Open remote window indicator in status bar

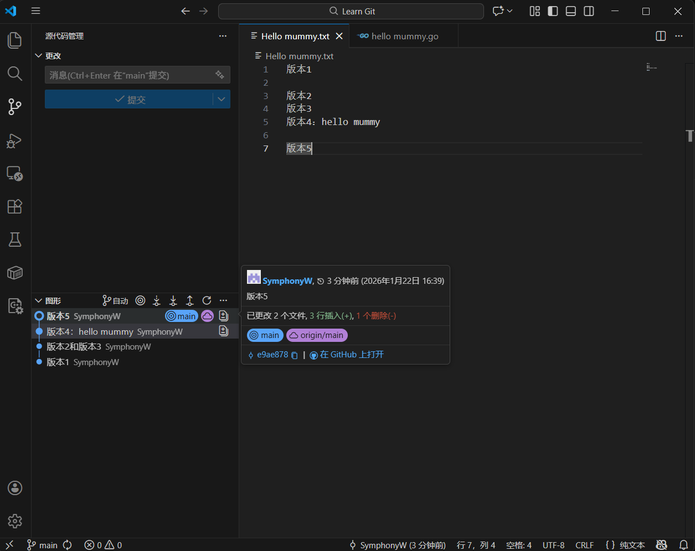(9, 545)
